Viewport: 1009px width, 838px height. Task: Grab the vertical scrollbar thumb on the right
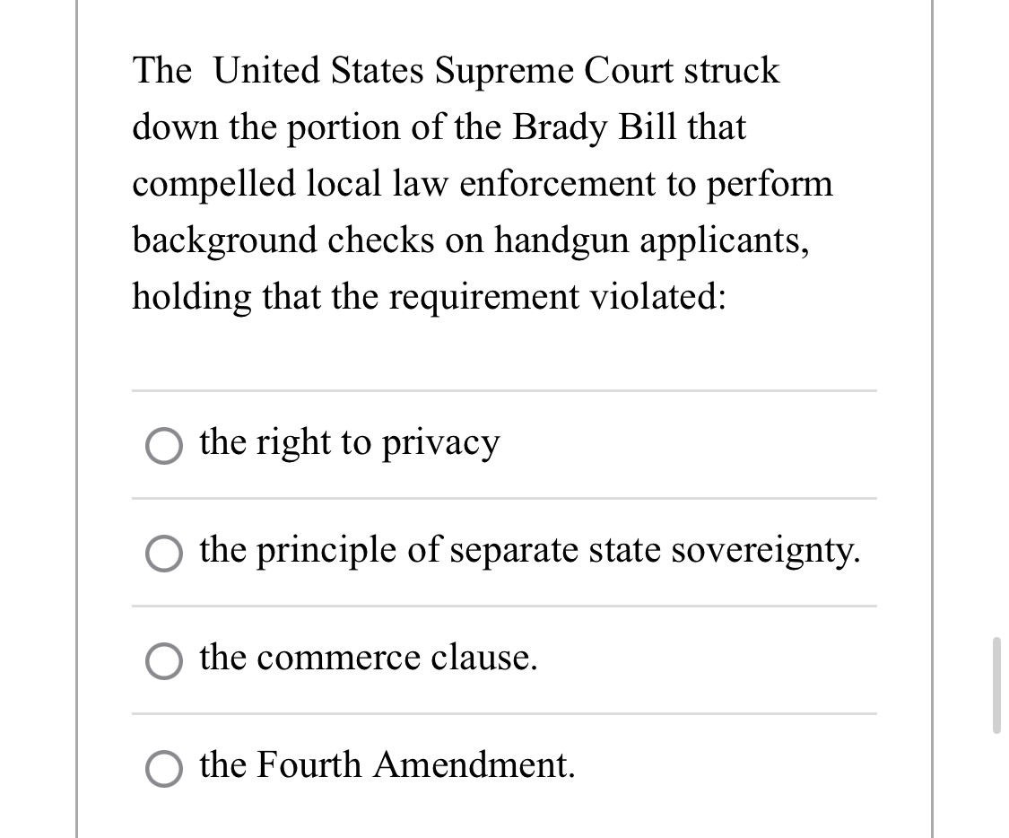point(996,685)
